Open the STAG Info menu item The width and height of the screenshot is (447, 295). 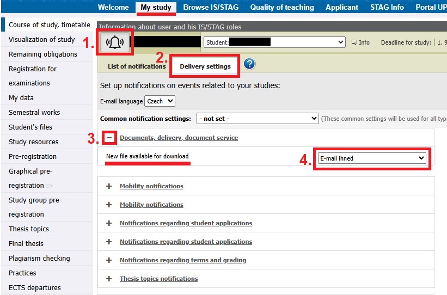pyautogui.click(x=387, y=7)
